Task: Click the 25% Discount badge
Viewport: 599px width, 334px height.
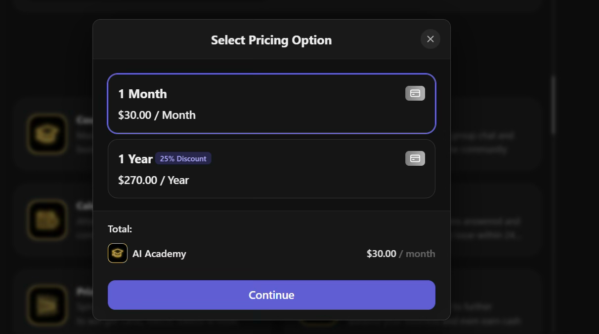Action: point(183,158)
